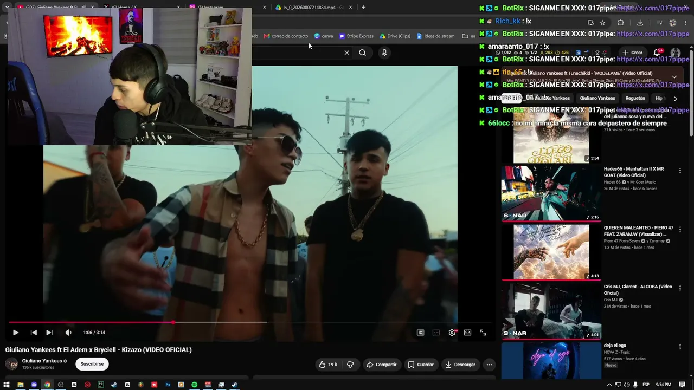Screen dimensions: 694x390
Task: Close the lv_0 mp4 browser tab
Action: click(x=351, y=8)
